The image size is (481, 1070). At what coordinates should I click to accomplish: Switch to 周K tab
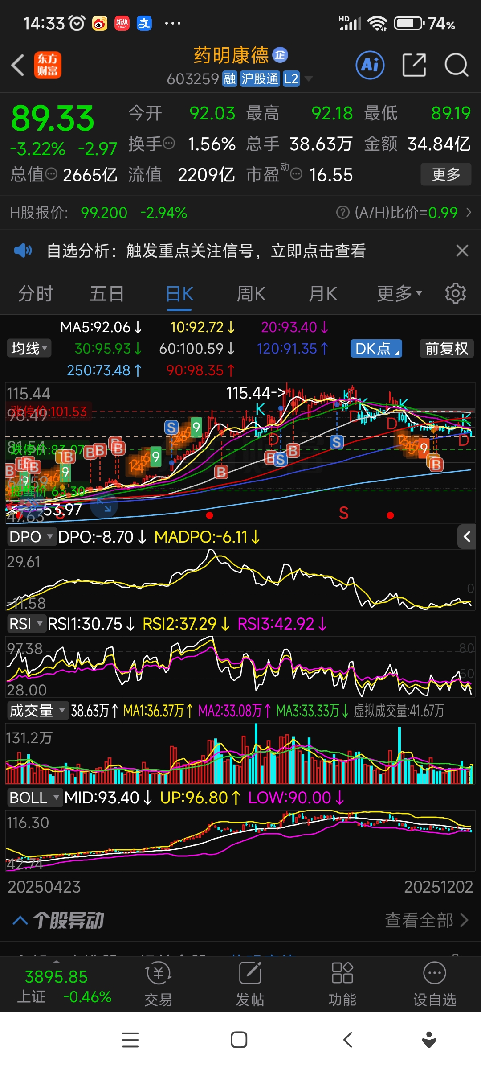pyautogui.click(x=251, y=294)
